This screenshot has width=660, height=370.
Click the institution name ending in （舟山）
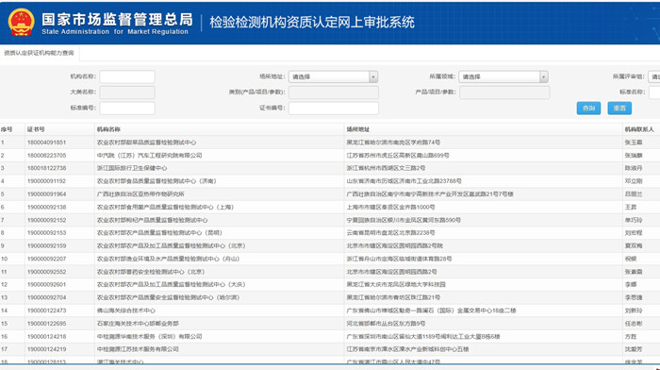point(169,259)
